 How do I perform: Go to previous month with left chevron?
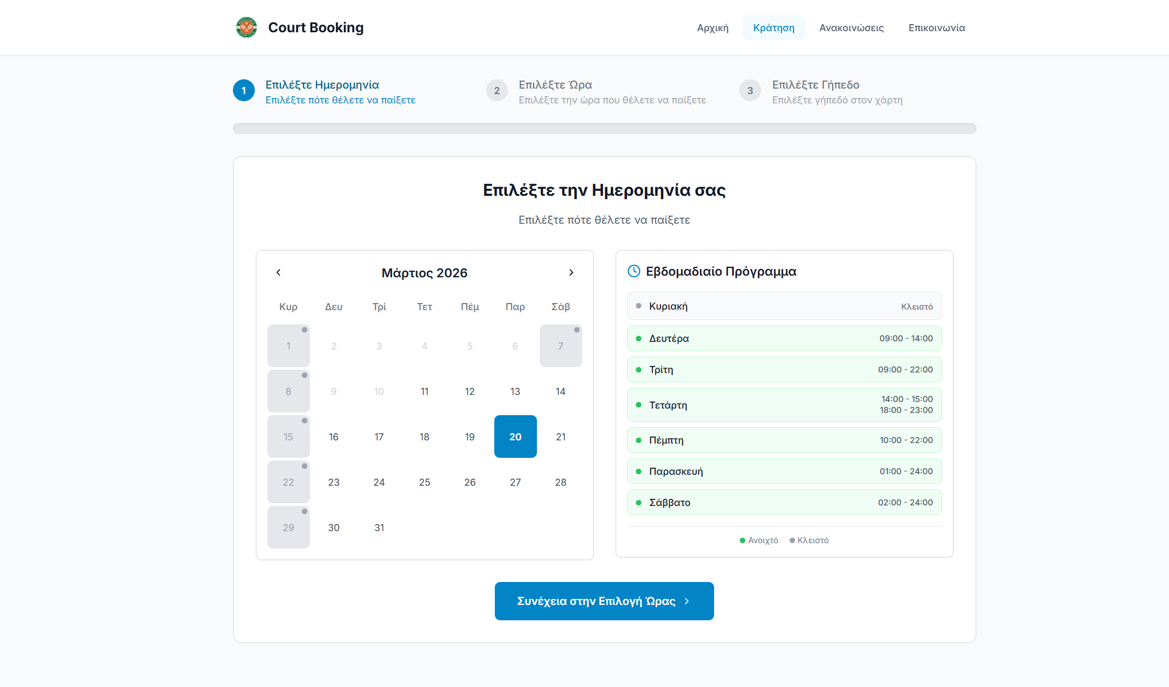click(278, 272)
